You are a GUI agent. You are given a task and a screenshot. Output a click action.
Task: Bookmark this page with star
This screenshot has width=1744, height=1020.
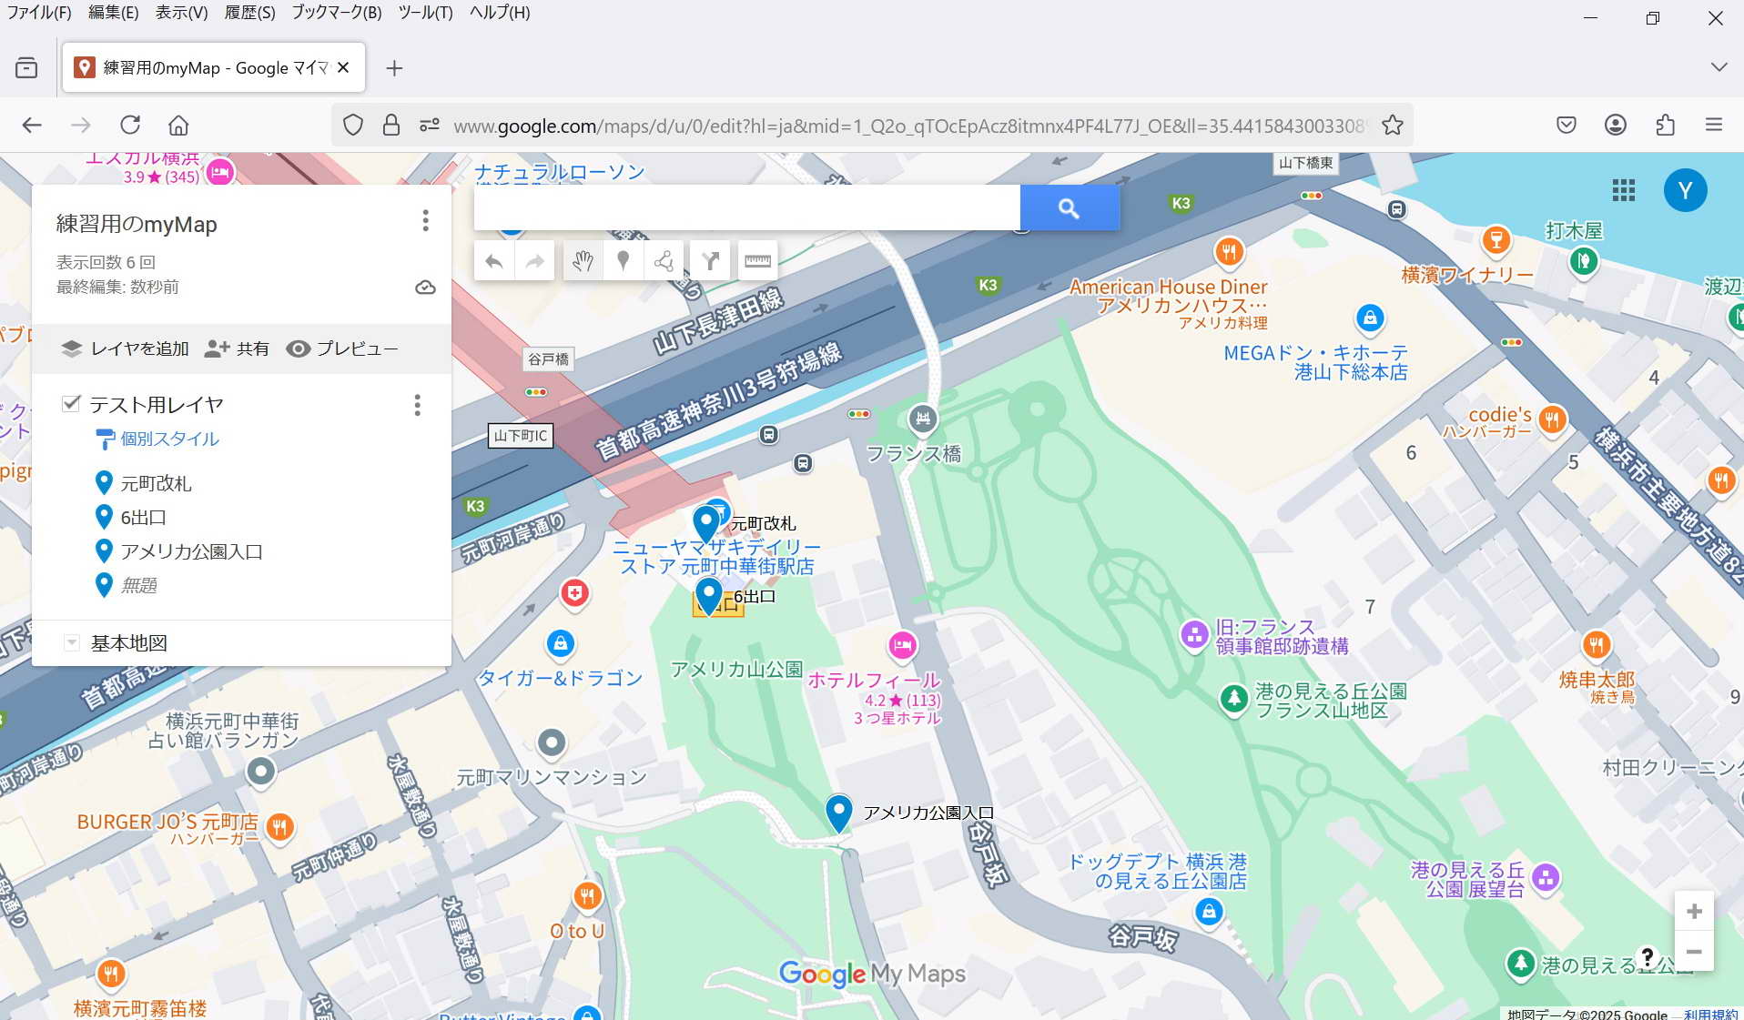pos(1392,126)
